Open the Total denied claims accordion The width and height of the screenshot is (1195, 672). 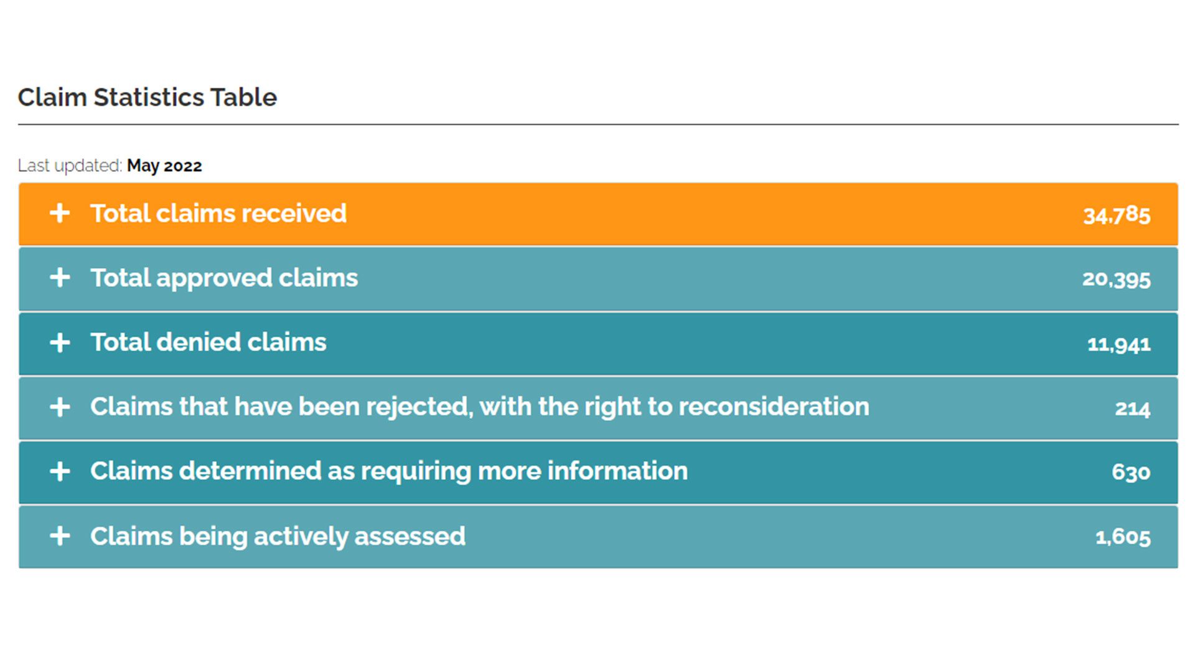[x=598, y=343]
